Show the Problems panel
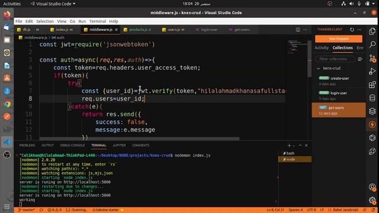The image size is (379, 213). pyautogui.click(x=27, y=146)
